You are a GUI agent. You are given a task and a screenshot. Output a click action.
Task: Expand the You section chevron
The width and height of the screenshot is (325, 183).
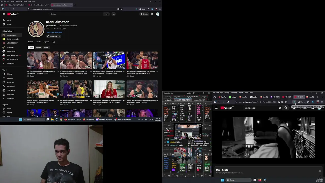[x=7, y=70]
